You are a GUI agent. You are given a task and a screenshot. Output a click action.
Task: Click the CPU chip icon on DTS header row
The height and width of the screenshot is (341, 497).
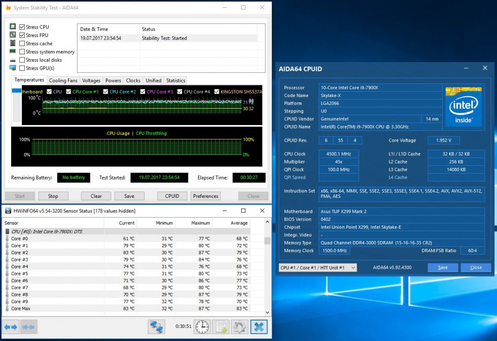[x=7, y=231]
